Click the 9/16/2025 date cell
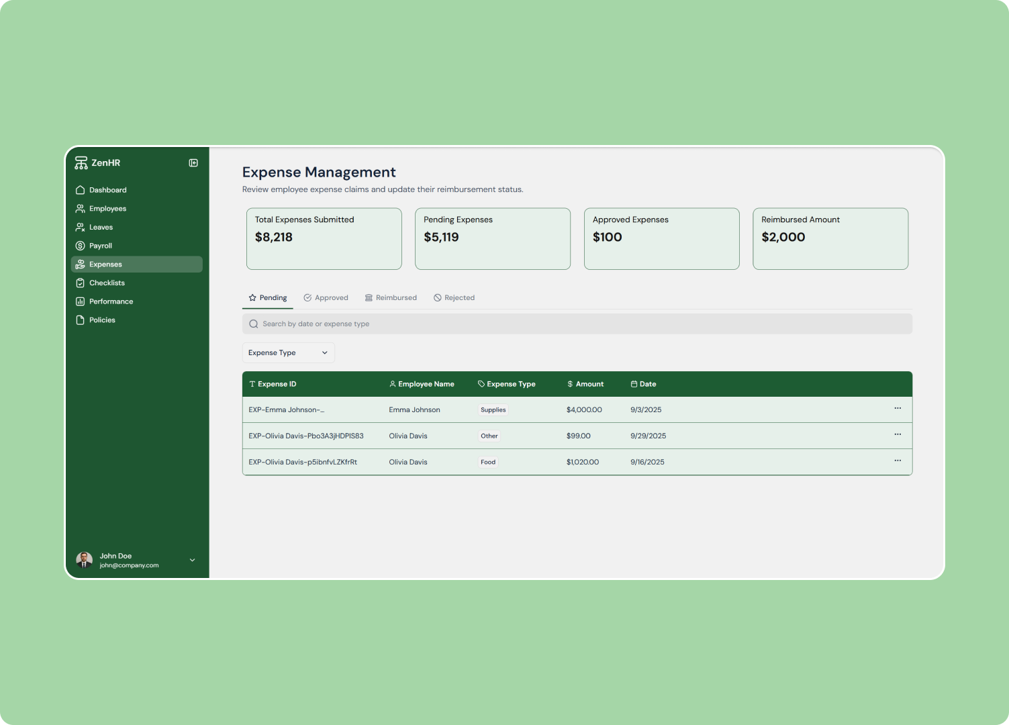Screen dimensions: 1009x725 pos(647,463)
